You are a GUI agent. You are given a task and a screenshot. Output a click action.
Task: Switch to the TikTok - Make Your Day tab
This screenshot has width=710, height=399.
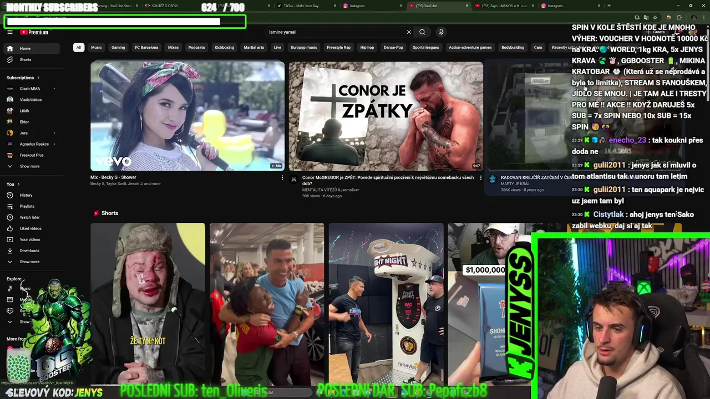click(306, 6)
